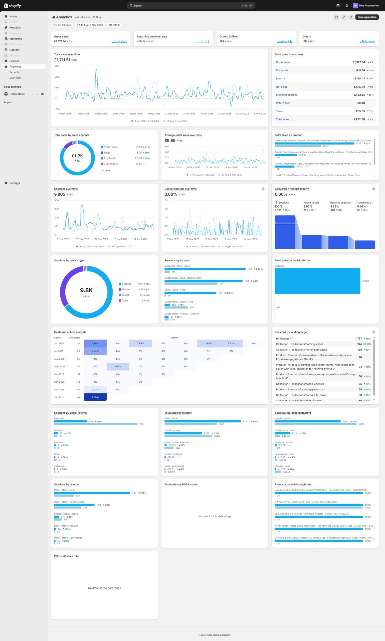The height and width of the screenshot is (641, 385).
Task: Click the pencil edit dashboard icon
Action: click(351, 17)
